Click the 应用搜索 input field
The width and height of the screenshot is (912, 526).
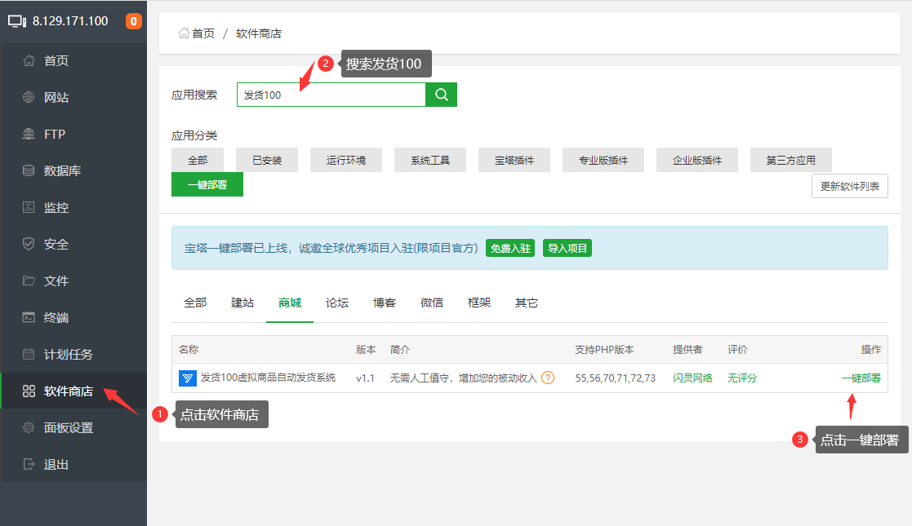[x=331, y=95]
